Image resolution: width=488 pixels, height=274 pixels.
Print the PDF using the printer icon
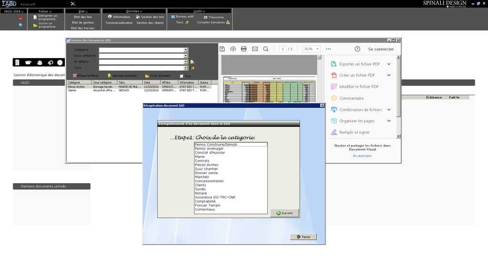pos(244,49)
